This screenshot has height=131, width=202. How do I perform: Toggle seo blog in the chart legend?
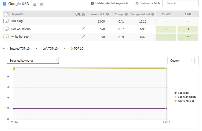point(181,93)
